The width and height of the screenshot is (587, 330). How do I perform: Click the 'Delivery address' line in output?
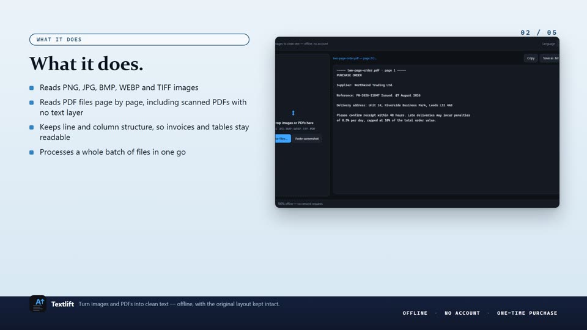(x=394, y=105)
